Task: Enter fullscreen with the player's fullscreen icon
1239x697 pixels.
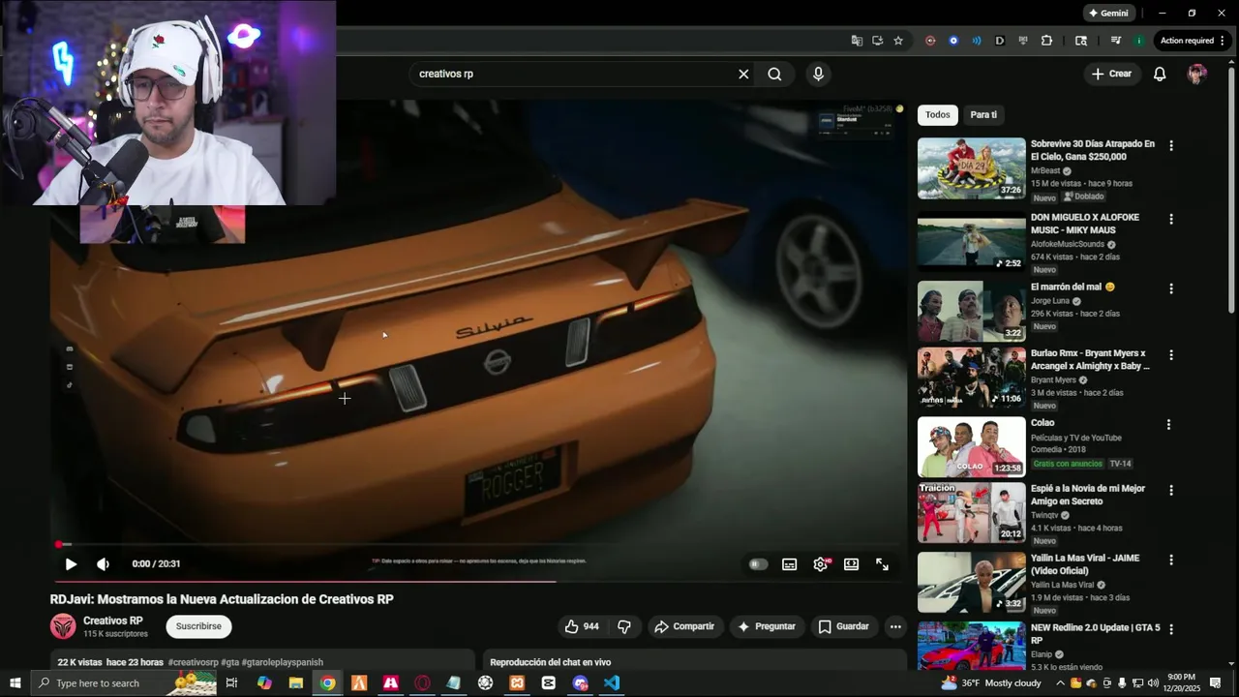Action: (883, 564)
